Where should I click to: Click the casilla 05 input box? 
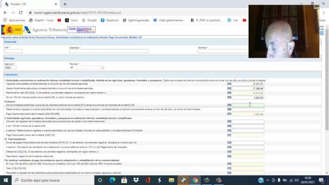pyautogui.click(x=248, y=105)
